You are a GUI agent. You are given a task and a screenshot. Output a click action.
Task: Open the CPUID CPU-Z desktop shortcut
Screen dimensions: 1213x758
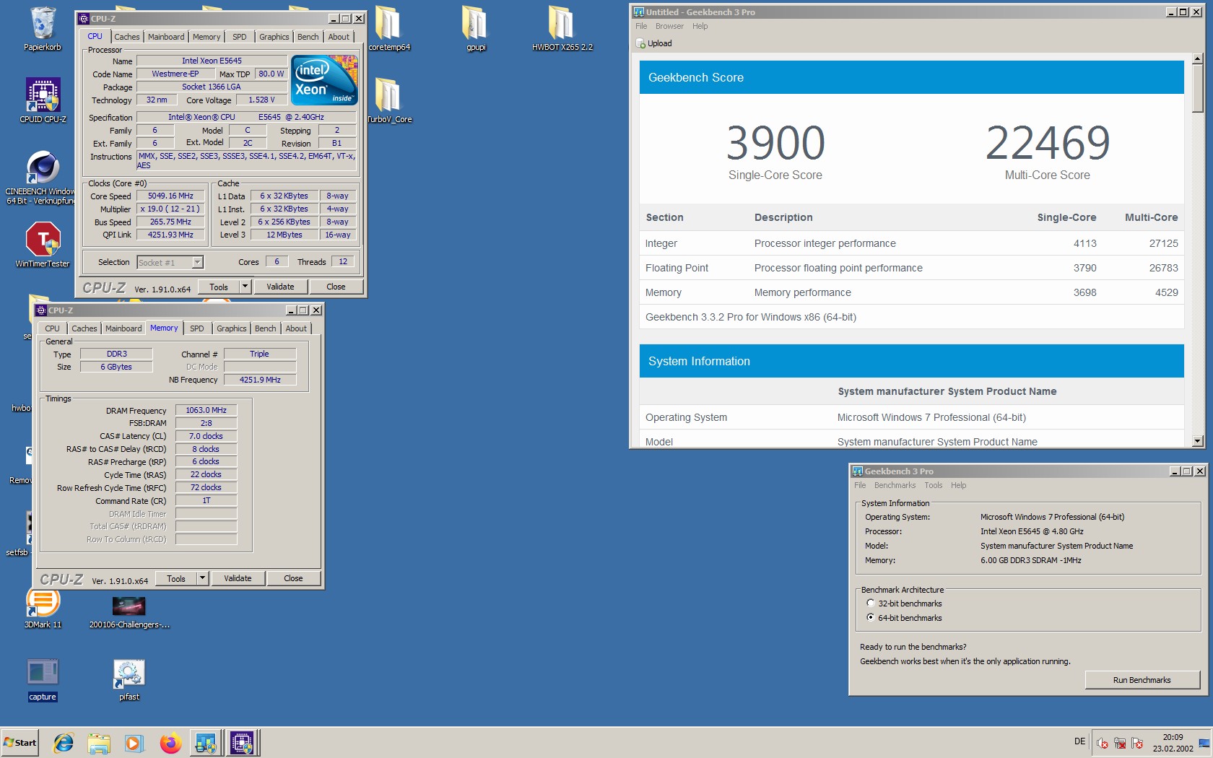pyautogui.click(x=43, y=100)
